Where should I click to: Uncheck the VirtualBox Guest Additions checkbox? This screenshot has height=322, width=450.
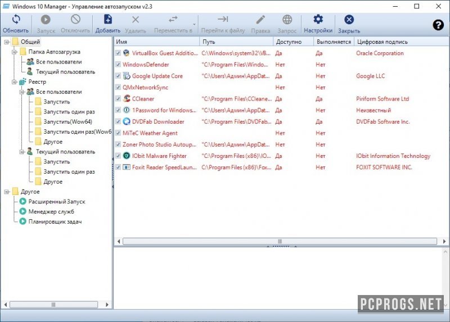point(118,53)
